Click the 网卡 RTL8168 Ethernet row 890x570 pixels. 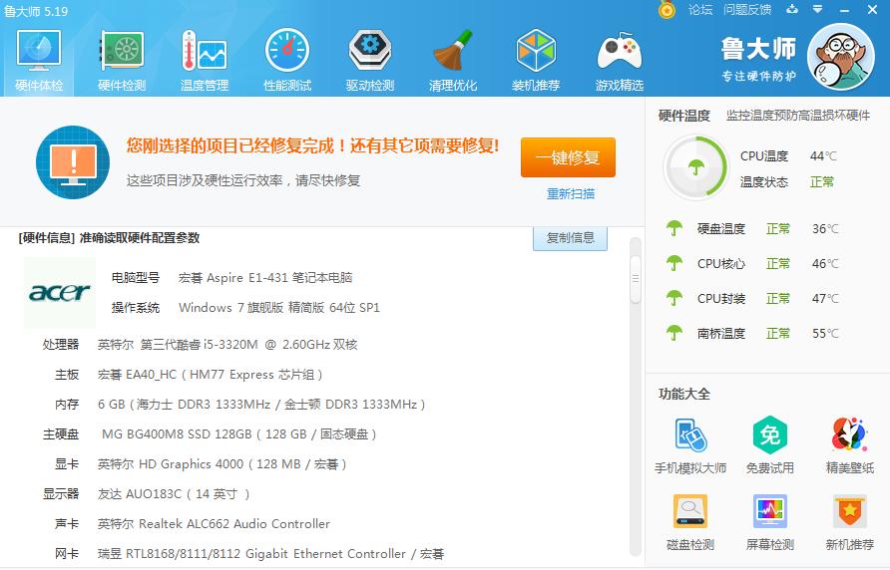tap(249, 554)
